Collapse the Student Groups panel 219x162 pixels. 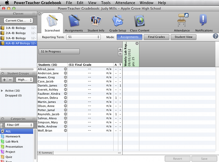[x=2, y=73]
